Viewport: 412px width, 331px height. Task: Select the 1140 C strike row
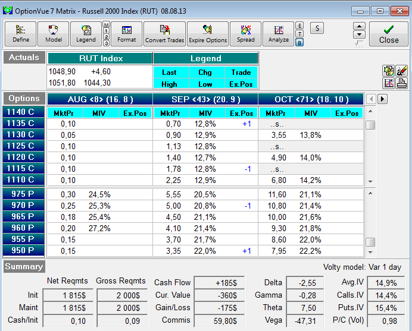(x=24, y=112)
